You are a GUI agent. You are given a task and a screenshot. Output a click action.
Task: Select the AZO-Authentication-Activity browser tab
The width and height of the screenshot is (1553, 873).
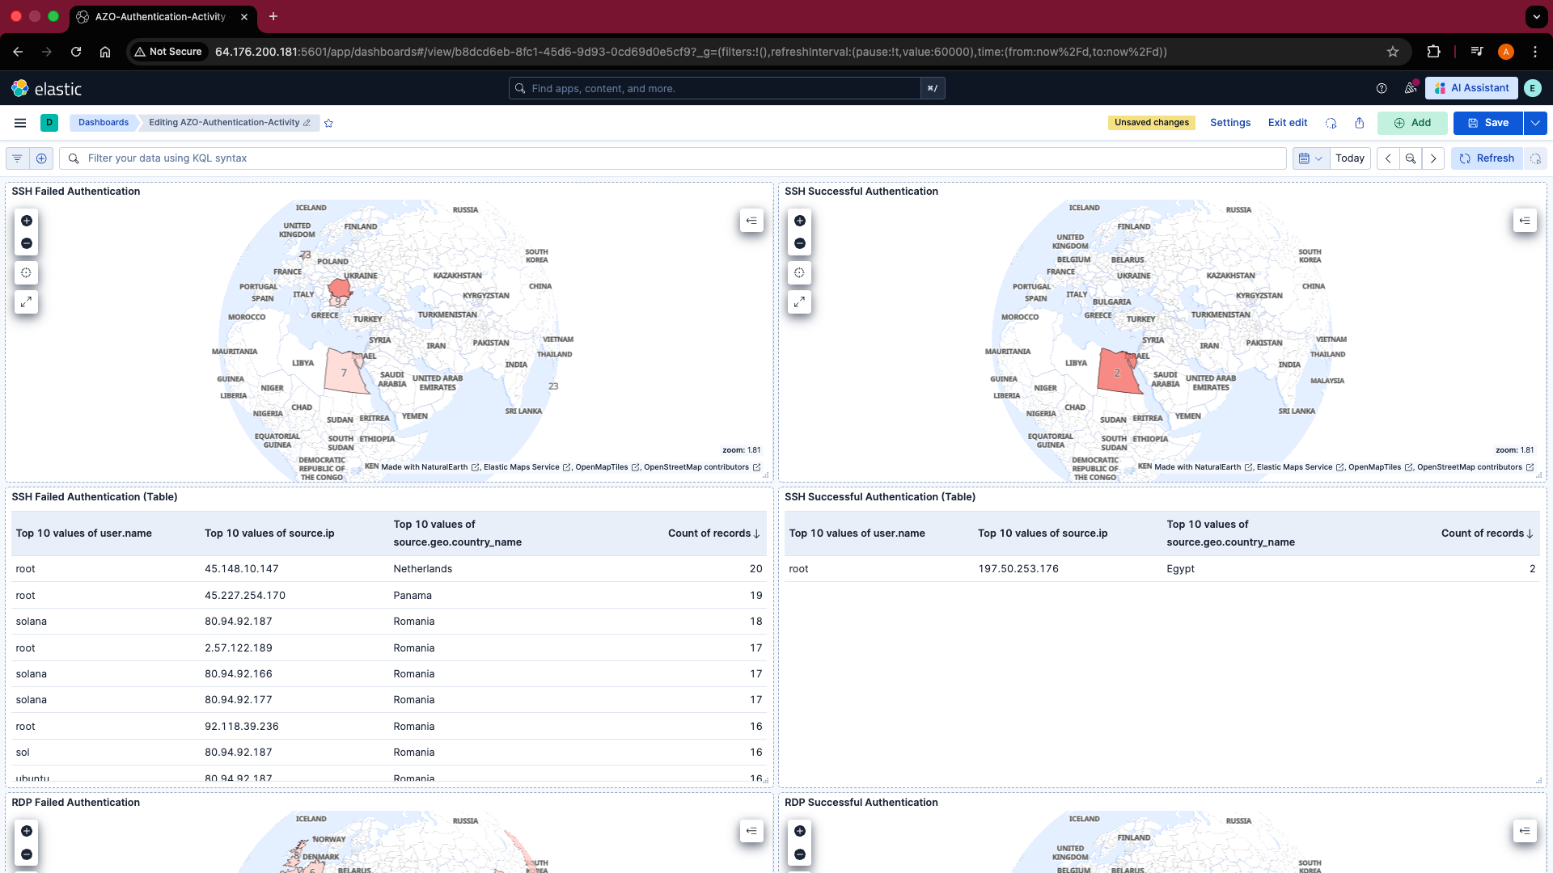[162, 17]
